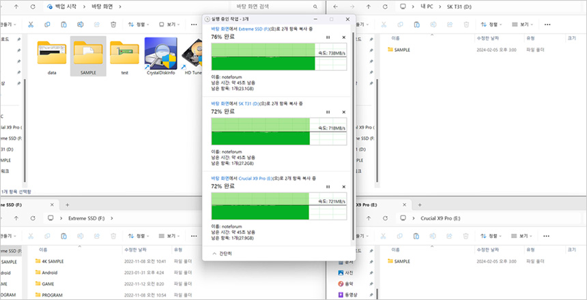This screenshot has width=587, height=300.
Task: Click Share icon in 바탕 화면 window toolbar
Action: (97, 25)
